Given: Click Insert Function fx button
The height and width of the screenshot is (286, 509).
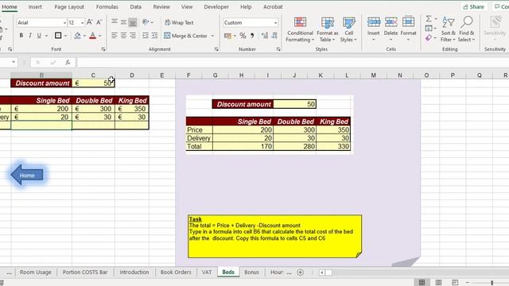Looking at the screenshot, I should (x=68, y=62).
